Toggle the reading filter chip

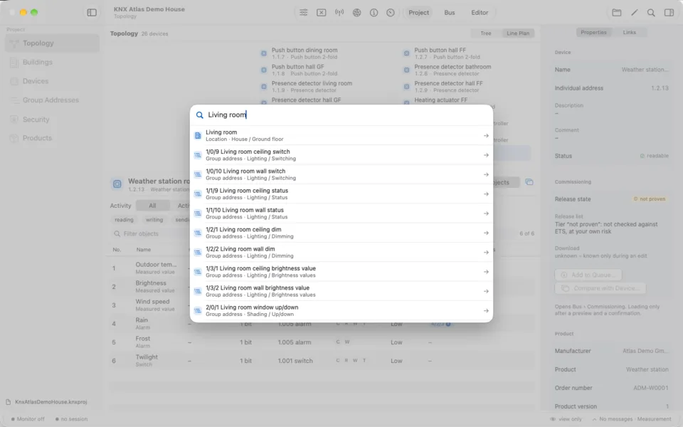(124, 220)
